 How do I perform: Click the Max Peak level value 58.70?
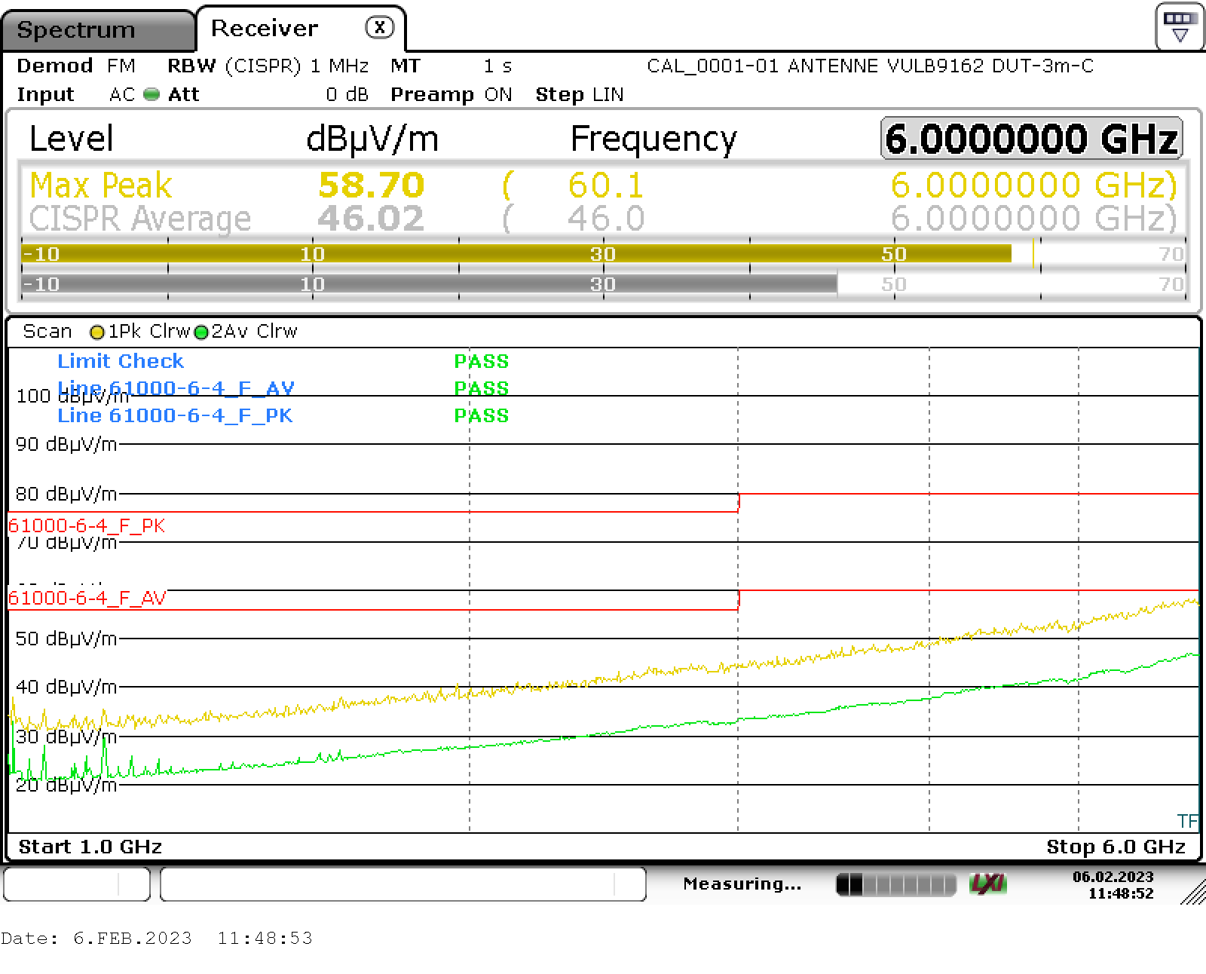371,185
